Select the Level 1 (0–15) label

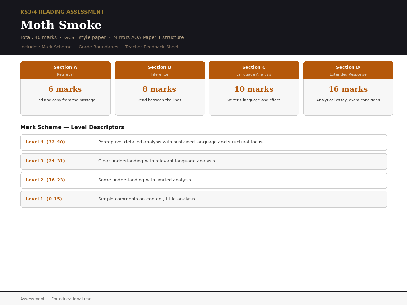coord(44,199)
